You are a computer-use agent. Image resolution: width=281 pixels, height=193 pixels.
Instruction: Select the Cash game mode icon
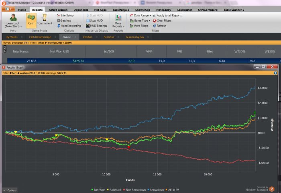(31, 20)
